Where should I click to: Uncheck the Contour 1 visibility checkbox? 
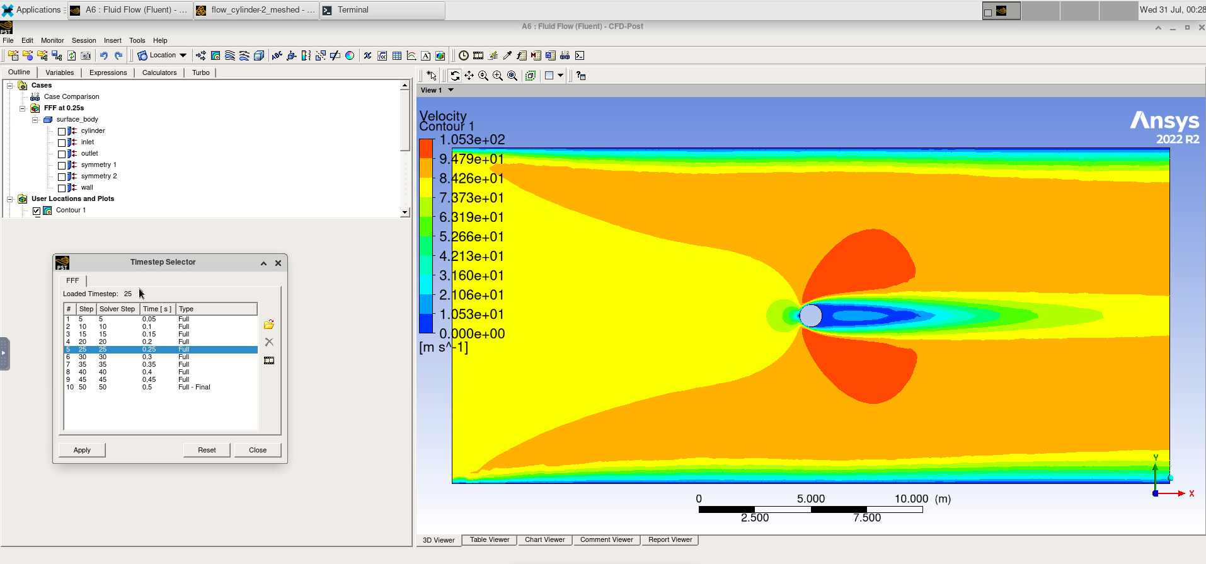click(37, 210)
